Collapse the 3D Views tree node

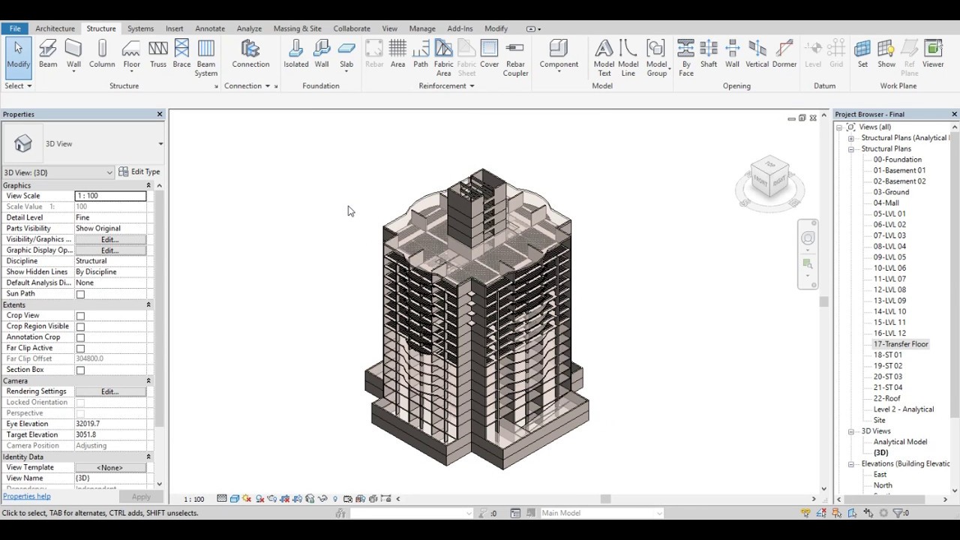coord(851,431)
